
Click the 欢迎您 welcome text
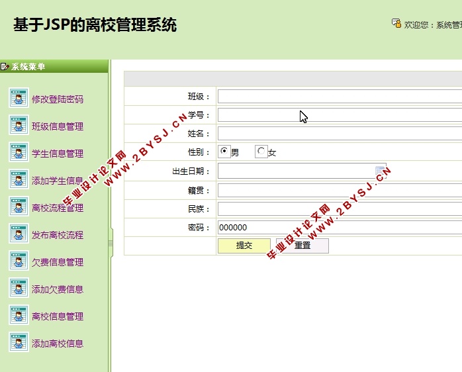(x=432, y=24)
